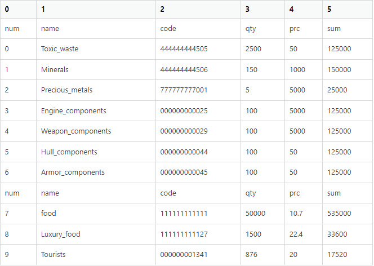Click the sum value 17520

337,255
